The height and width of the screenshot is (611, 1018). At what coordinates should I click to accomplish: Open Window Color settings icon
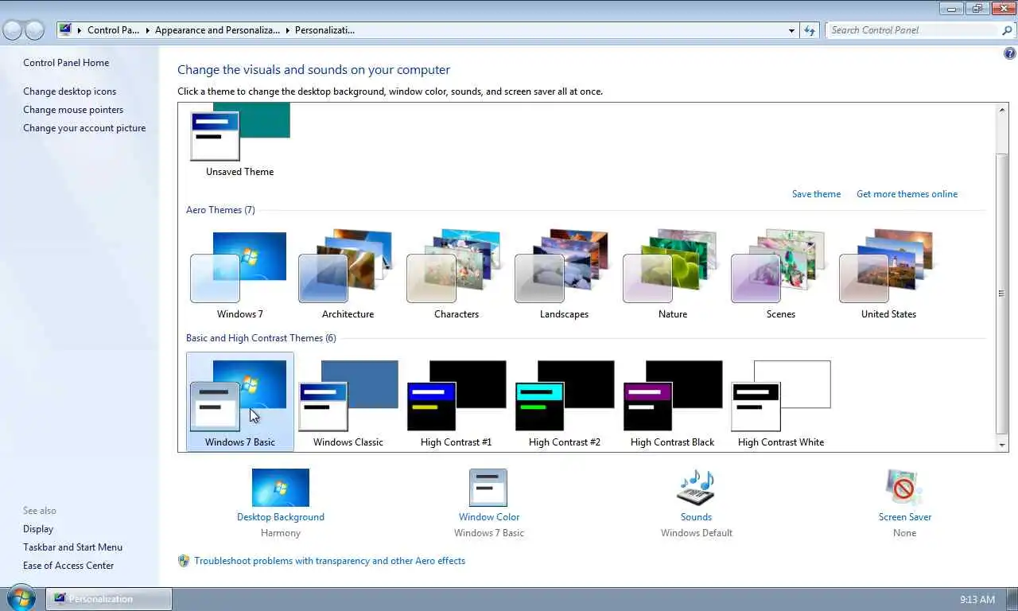tap(488, 488)
